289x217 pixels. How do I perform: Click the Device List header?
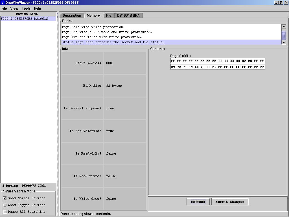tap(27, 14)
